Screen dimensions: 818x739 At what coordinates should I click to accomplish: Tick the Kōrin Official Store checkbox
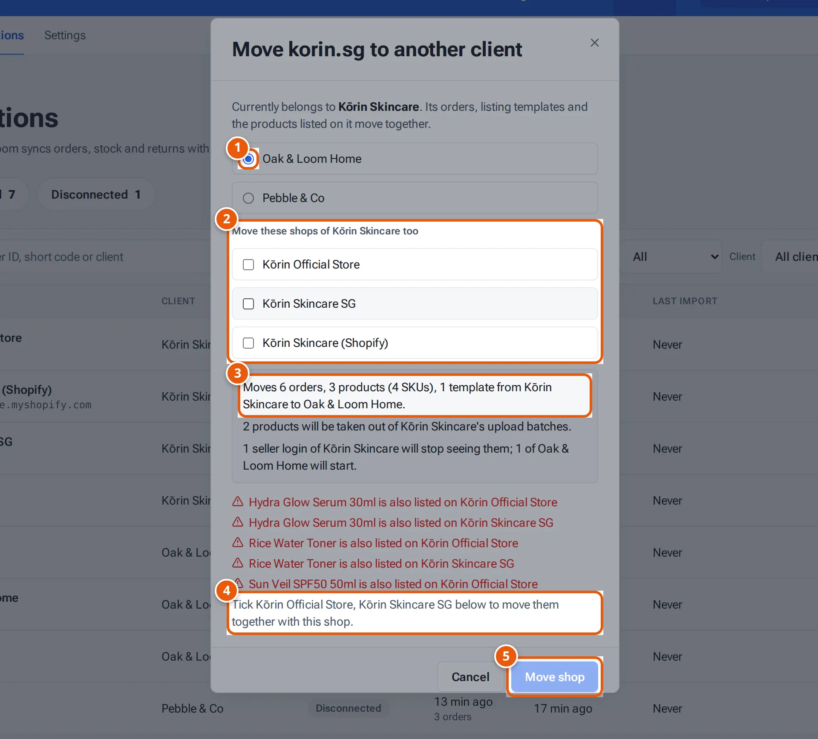click(x=248, y=265)
